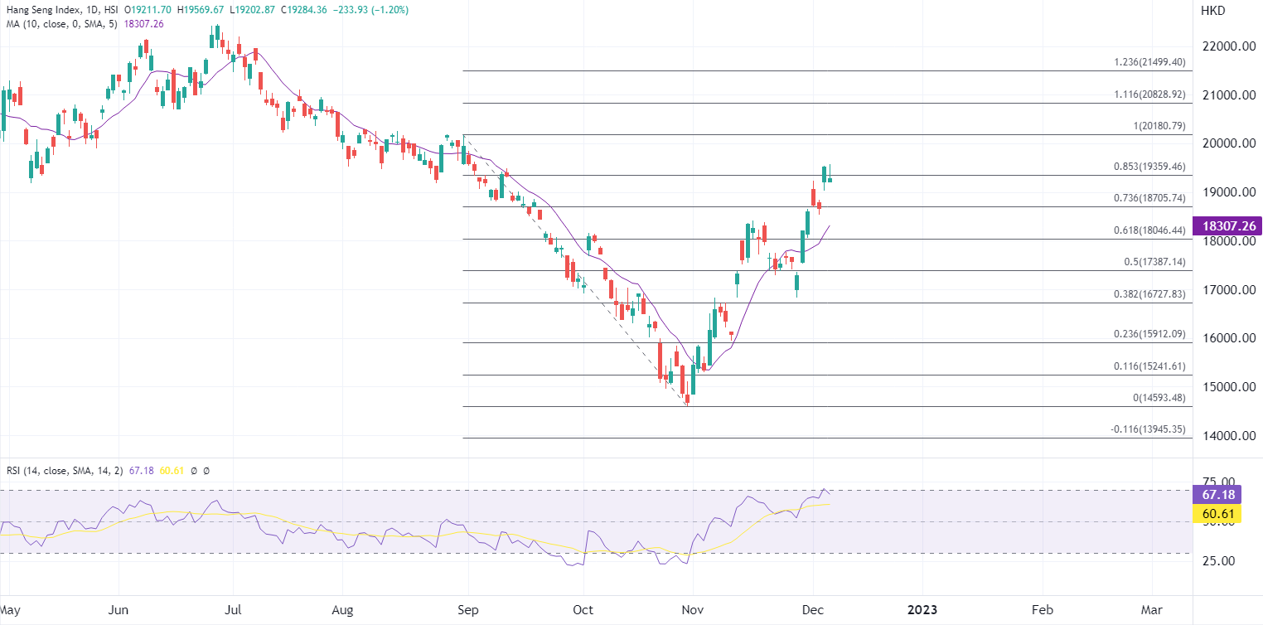Select the 0(14593.48) Fibonacci level label

point(1160,398)
